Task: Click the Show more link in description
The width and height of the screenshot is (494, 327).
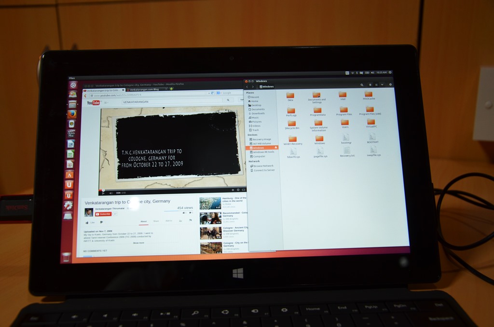Action: tap(138, 243)
